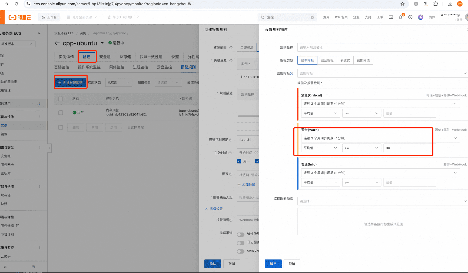Open the 监控图表预览 dropdown
The width and height of the screenshot is (468, 273).
(383, 201)
